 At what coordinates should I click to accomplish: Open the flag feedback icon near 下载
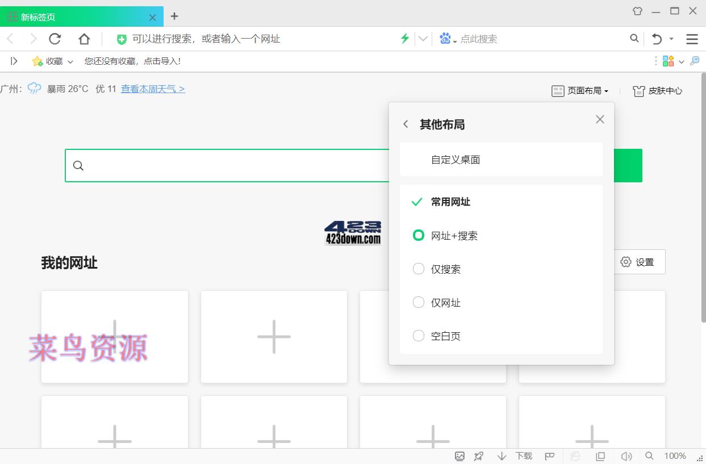pyautogui.click(x=549, y=455)
